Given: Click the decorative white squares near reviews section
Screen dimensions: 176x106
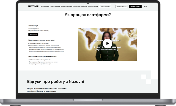Looking at the screenshot, I should pos(146,79).
